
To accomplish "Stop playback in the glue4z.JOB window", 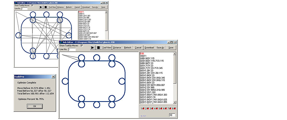I will pos(98,48).
